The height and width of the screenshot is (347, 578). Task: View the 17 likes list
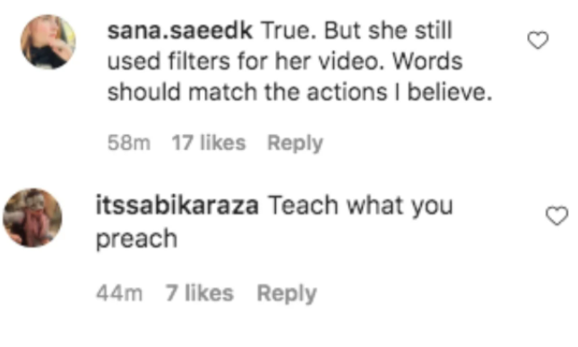click(x=209, y=143)
